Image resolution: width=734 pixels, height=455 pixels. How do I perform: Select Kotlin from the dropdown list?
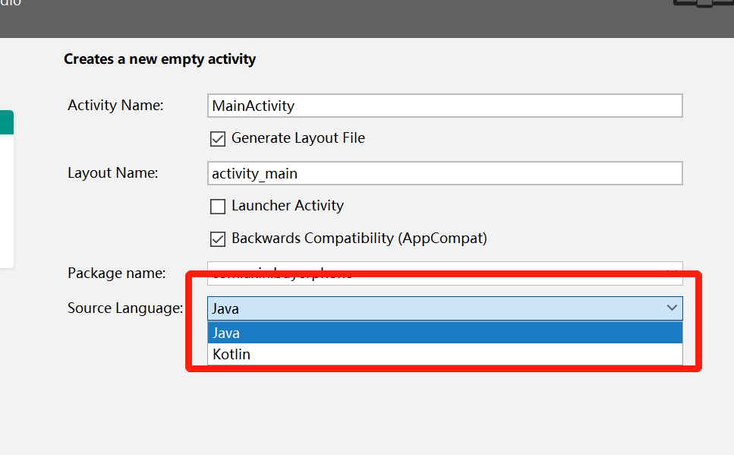[x=445, y=354]
